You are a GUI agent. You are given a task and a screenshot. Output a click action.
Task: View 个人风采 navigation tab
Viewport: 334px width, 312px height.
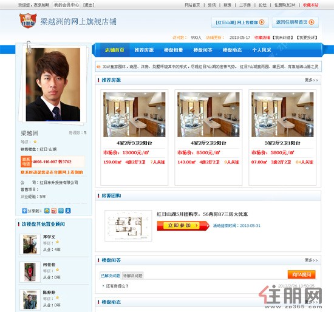click(x=262, y=50)
